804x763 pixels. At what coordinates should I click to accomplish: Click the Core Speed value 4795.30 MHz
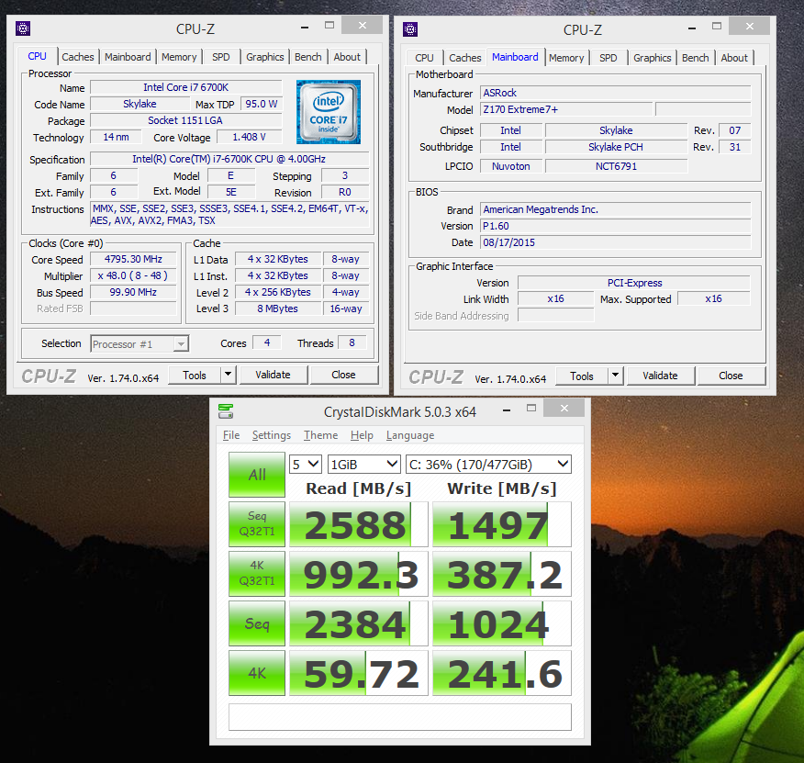pyautogui.click(x=133, y=259)
